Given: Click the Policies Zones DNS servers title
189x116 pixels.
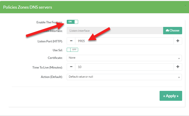Looking at the screenshot, I should (27, 7).
